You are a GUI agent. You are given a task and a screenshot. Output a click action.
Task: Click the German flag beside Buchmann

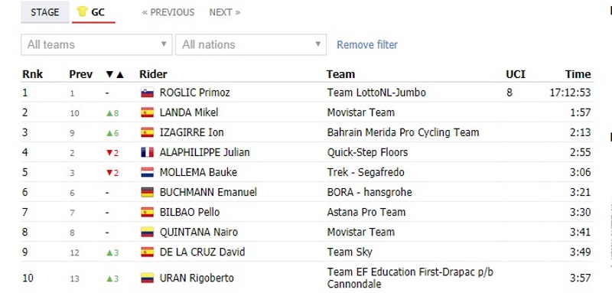[x=147, y=192]
